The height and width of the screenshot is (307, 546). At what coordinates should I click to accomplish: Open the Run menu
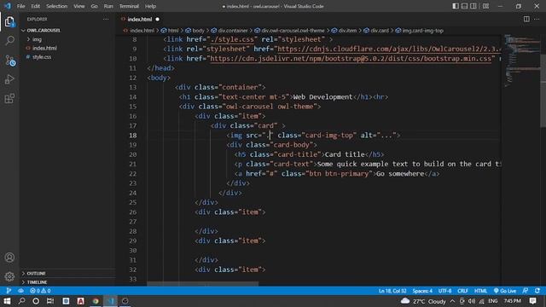108,6
